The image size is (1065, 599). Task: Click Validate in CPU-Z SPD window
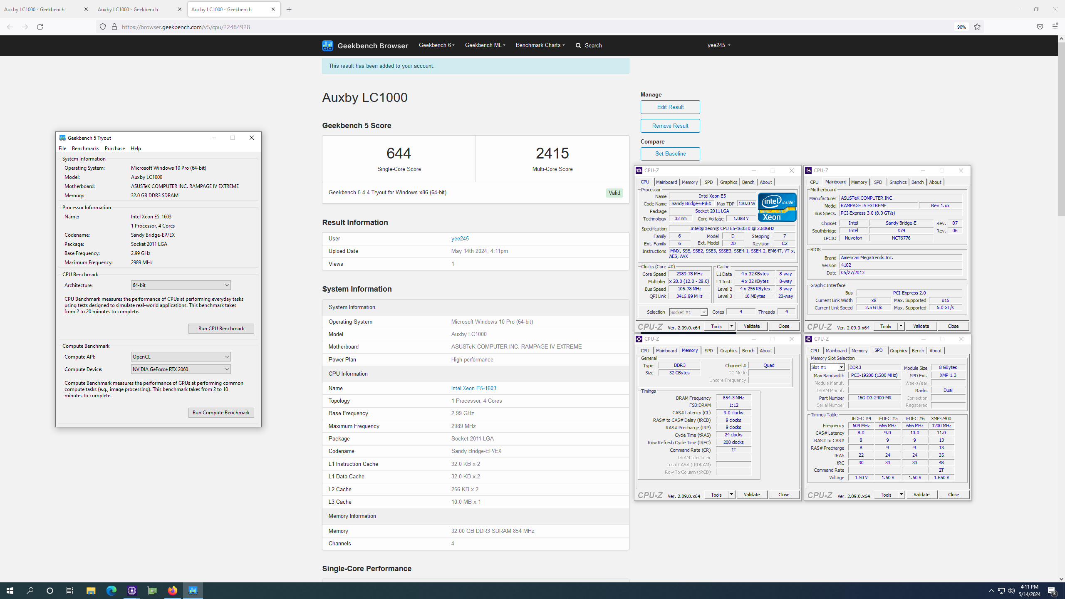pyautogui.click(x=921, y=495)
